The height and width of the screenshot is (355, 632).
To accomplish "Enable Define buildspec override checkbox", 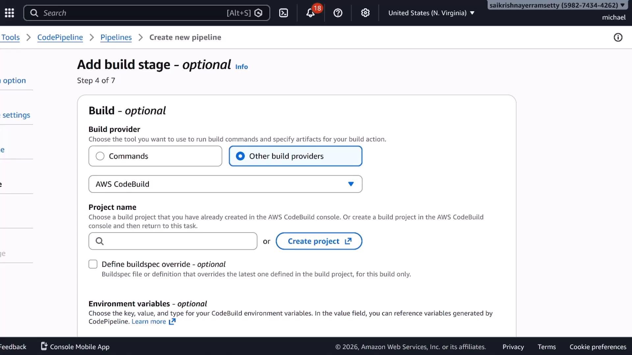I will 93,264.
